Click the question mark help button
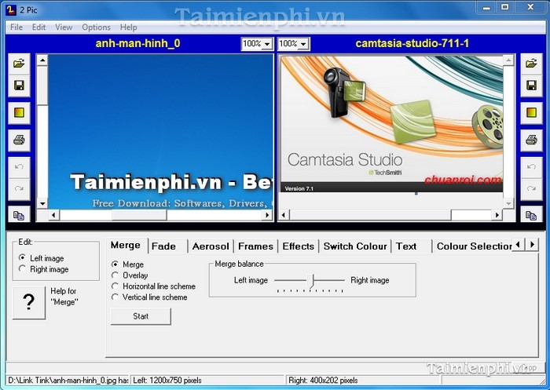Viewport: 550px width, 390px height. point(29,302)
